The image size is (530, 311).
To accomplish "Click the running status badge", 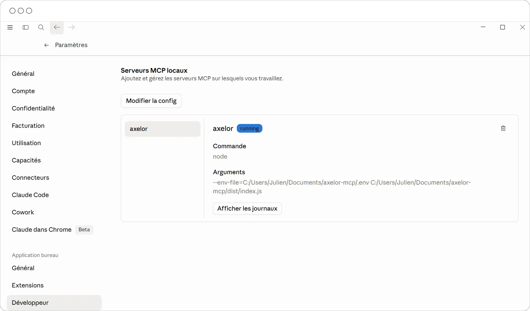I will pyautogui.click(x=250, y=128).
